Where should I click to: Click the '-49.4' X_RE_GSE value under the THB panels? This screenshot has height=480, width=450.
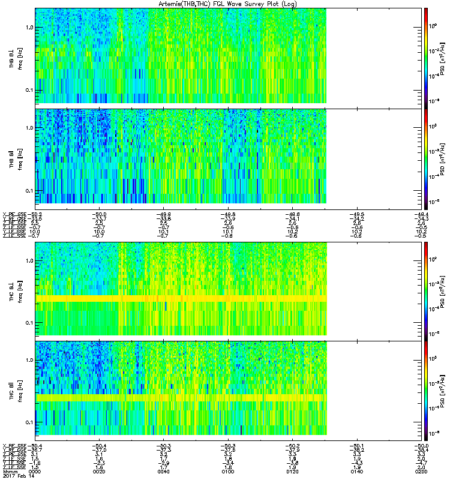pyautogui.click(x=421, y=215)
